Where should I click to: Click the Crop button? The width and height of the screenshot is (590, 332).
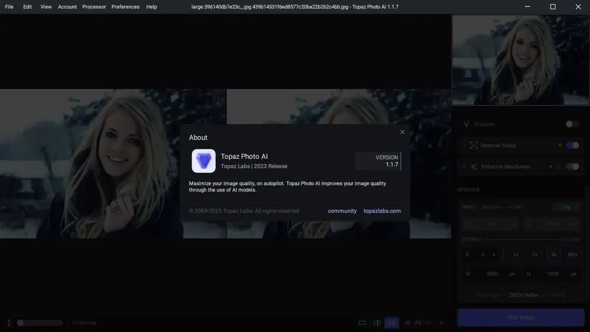point(566,207)
